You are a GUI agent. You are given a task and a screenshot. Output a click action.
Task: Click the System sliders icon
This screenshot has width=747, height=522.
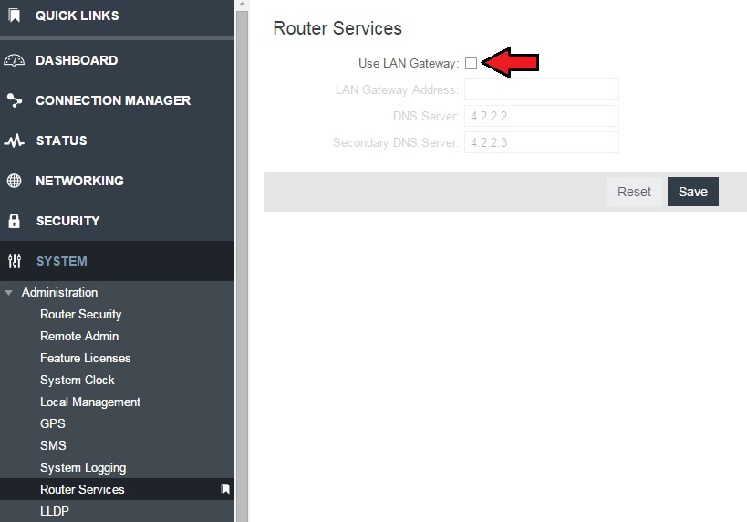coord(15,261)
